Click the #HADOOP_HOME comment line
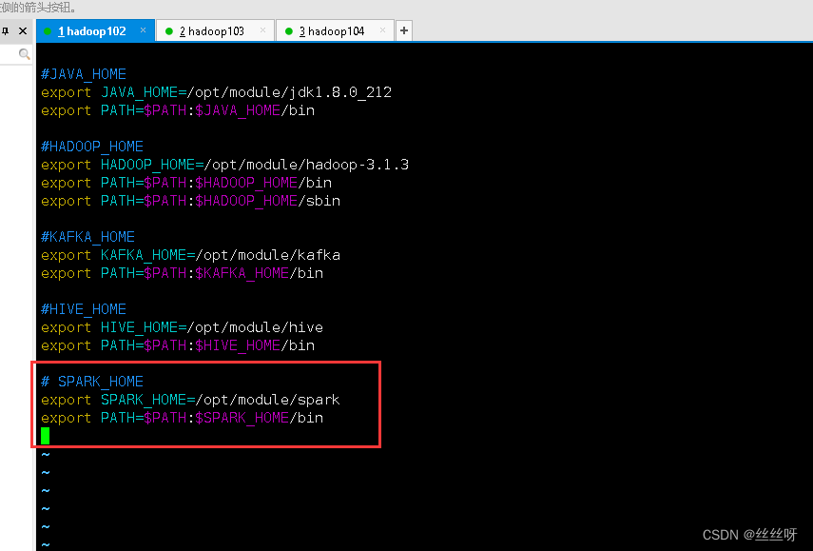 click(x=92, y=147)
